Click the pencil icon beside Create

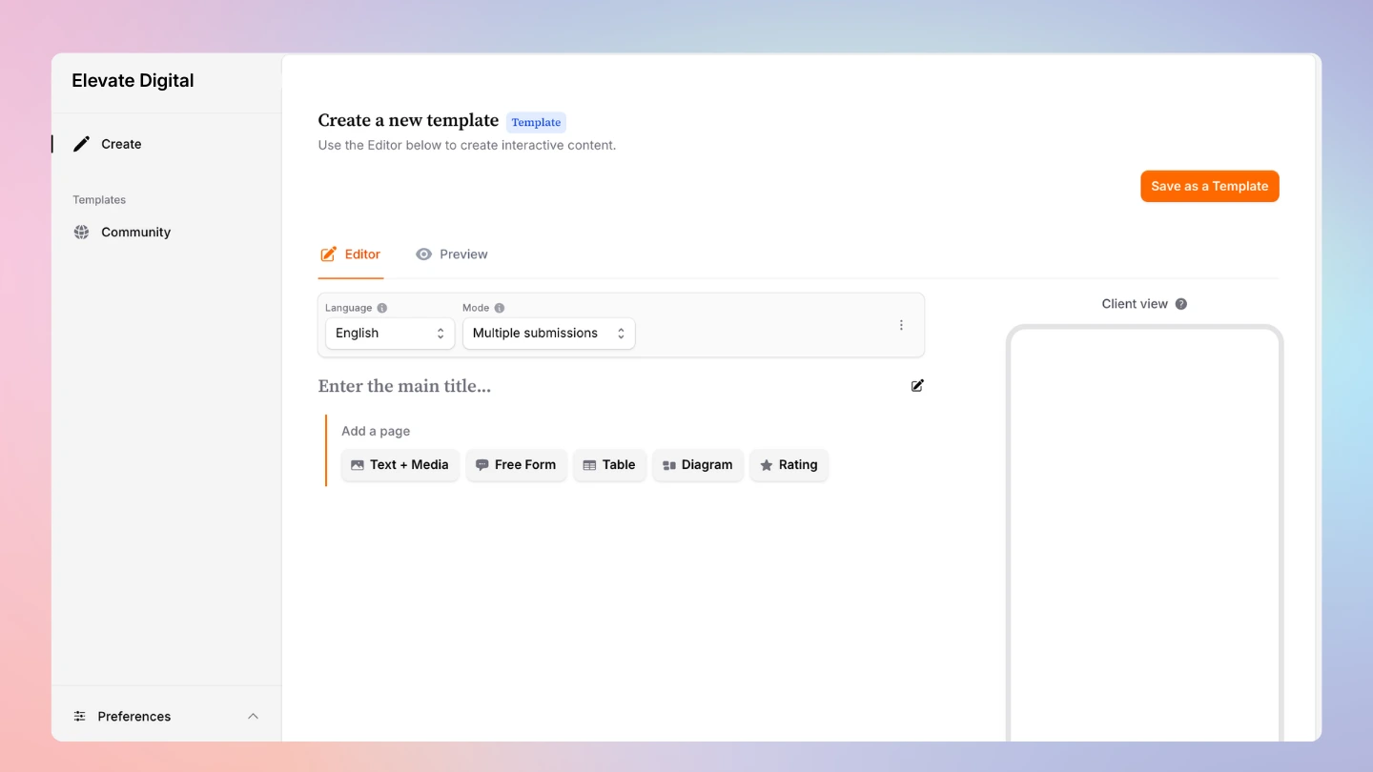(82, 144)
